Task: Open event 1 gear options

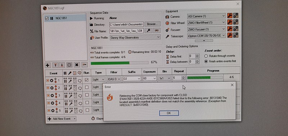Action: click(52, 80)
